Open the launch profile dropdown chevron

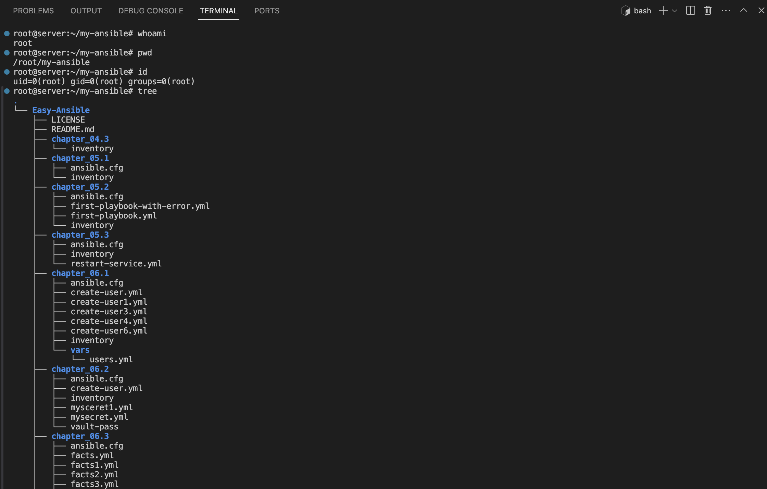pyautogui.click(x=675, y=11)
